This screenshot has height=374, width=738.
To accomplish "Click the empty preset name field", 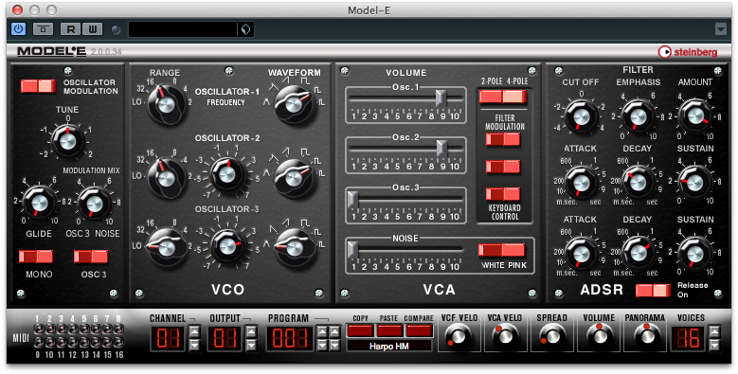I will tap(183, 29).
